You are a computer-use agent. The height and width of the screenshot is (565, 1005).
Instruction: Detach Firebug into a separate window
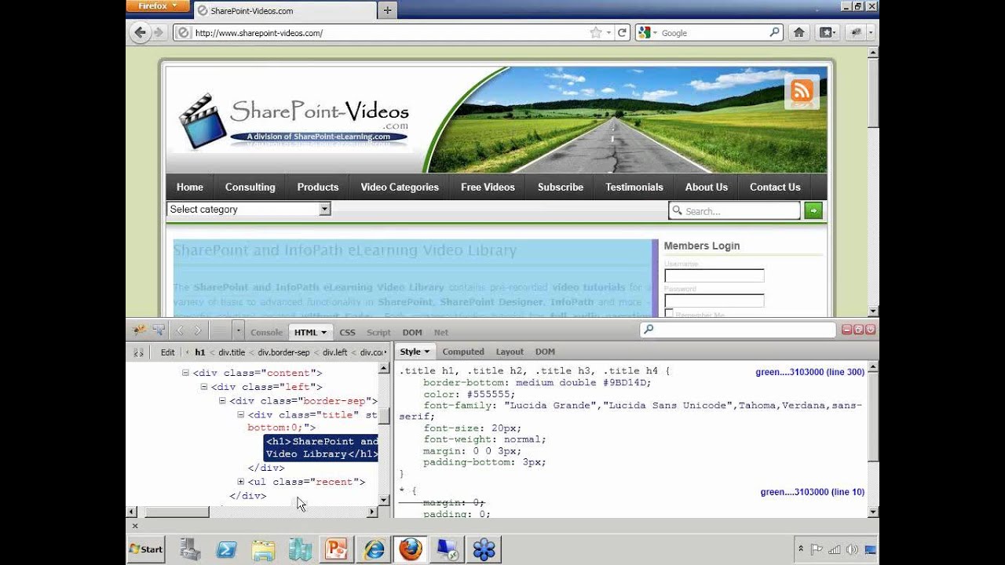tap(858, 330)
